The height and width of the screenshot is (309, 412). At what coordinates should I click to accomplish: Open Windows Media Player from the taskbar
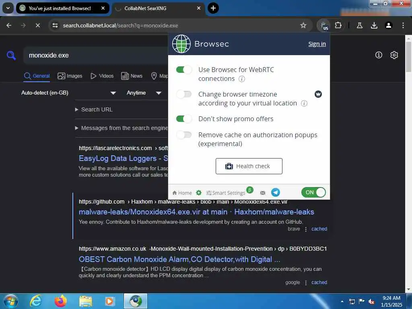pos(110,301)
